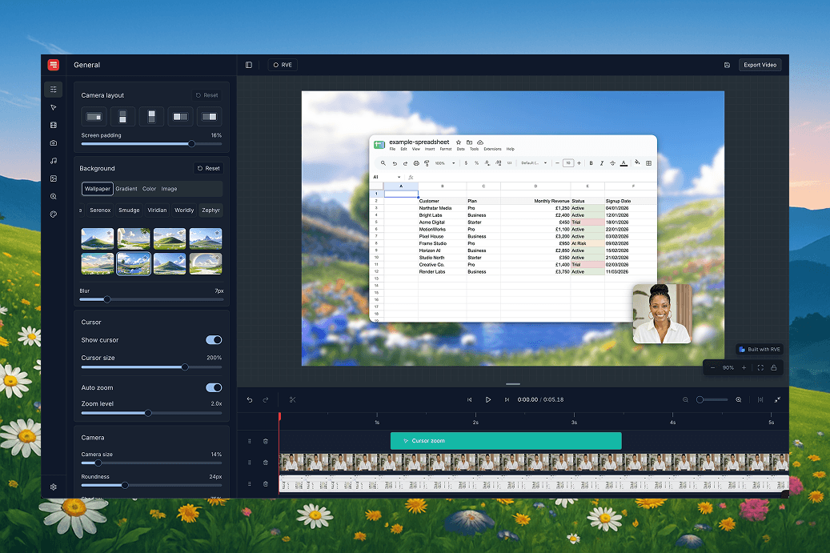This screenshot has height=553, width=830.
Task: Open the image sidebar icon
Action: pyautogui.click(x=54, y=179)
